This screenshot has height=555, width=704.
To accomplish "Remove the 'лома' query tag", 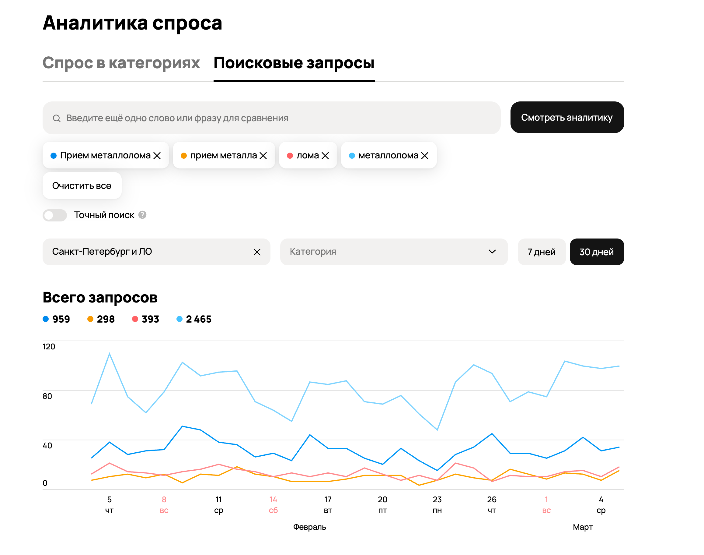I will coord(326,156).
